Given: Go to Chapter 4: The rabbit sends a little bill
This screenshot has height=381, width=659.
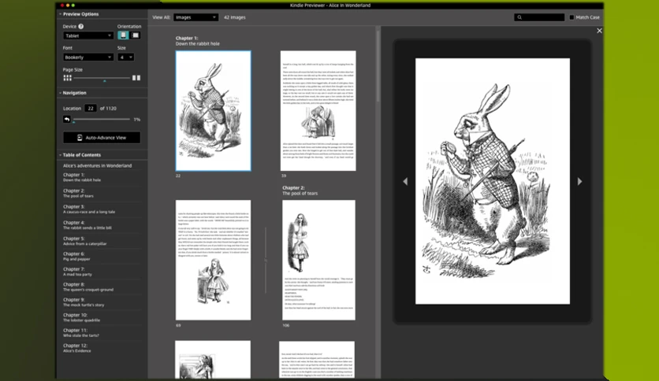Looking at the screenshot, I should 87,225.
